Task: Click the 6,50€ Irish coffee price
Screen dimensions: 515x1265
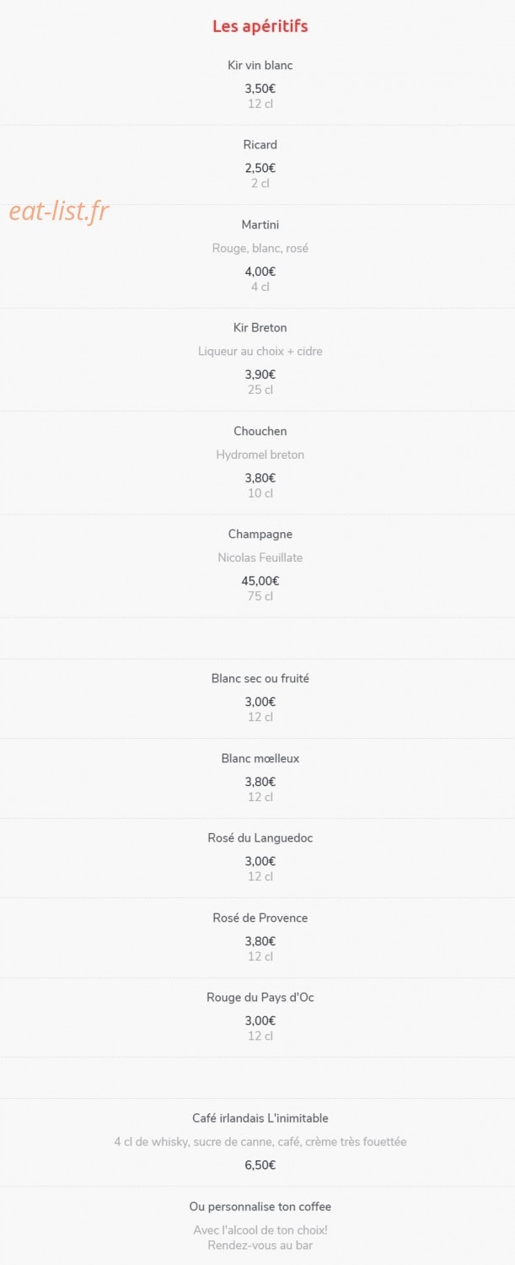Action: click(260, 1165)
